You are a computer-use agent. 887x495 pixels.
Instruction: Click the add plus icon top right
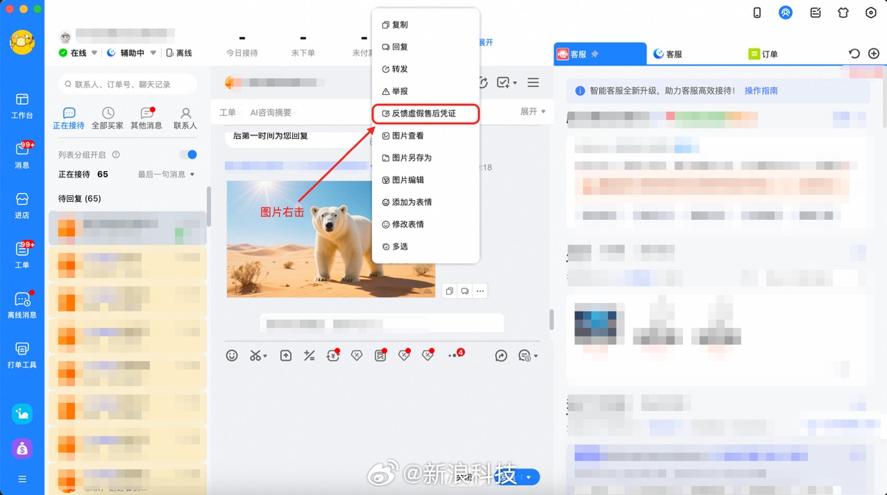(873, 54)
